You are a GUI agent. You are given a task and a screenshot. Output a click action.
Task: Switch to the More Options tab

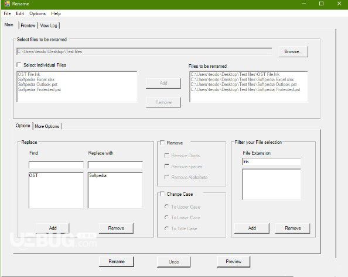coord(47,126)
